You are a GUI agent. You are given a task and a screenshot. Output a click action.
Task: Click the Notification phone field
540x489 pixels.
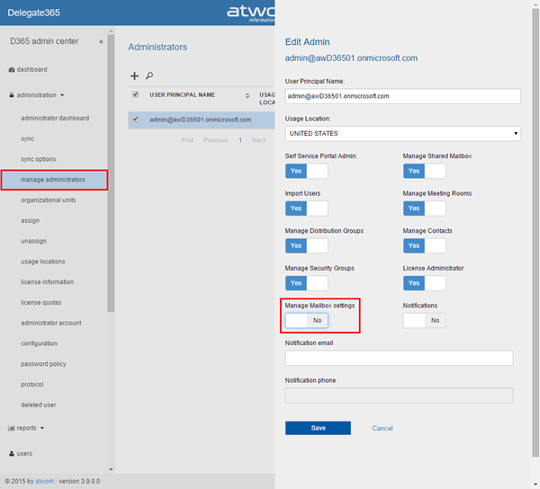pos(399,396)
